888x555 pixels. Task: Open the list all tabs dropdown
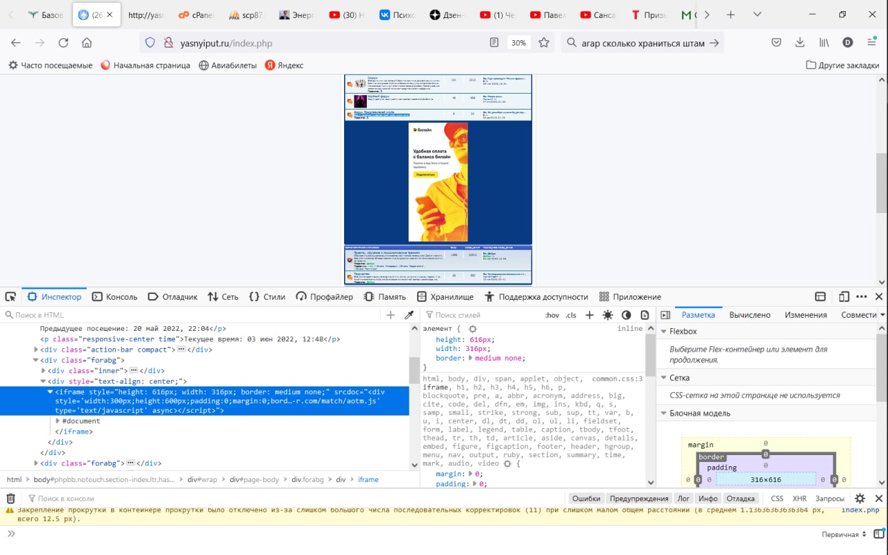tap(757, 15)
